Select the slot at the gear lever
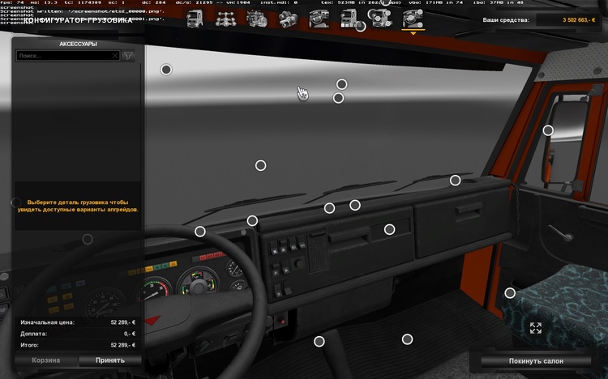The width and height of the screenshot is (608, 379). pyautogui.click(x=319, y=342)
